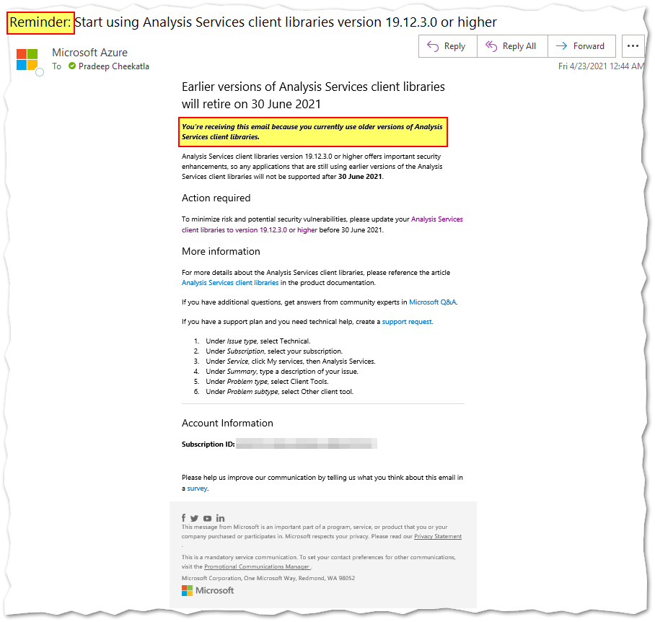Click the Account Information heading
The width and height of the screenshot is (655, 622).
[x=227, y=423]
